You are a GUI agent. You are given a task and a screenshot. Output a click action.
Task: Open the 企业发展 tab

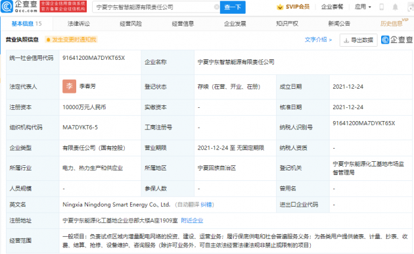coord(235,24)
